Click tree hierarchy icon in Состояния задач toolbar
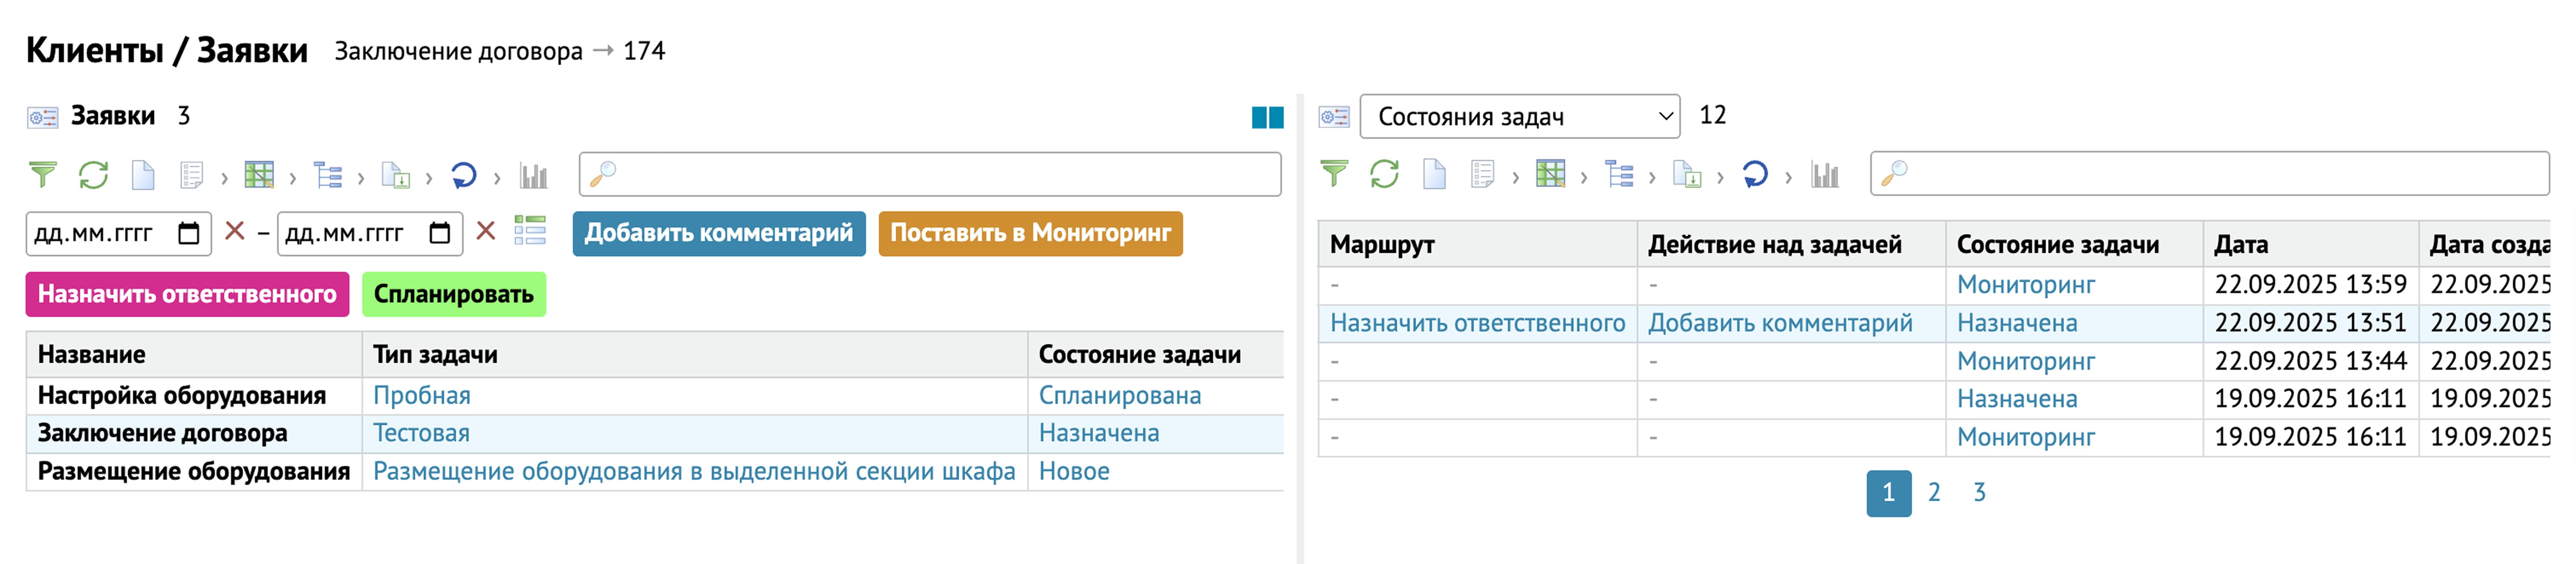Screen dimensions: 2576x564 click(1619, 174)
